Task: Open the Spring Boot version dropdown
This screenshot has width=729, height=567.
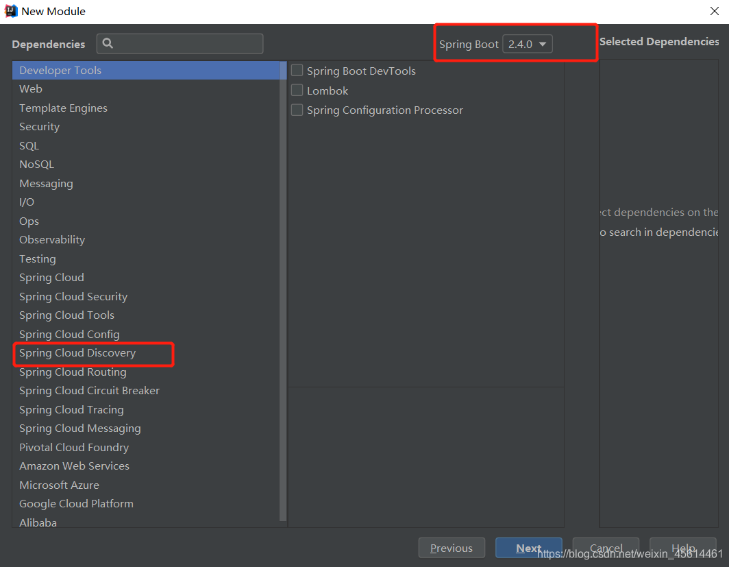Action: [x=528, y=44]
